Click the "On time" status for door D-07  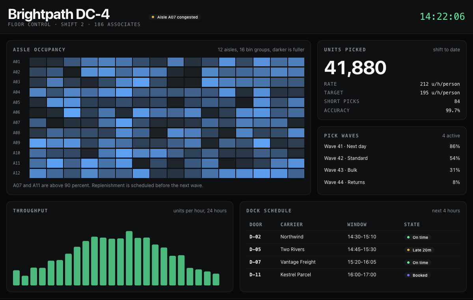point(417,262)
